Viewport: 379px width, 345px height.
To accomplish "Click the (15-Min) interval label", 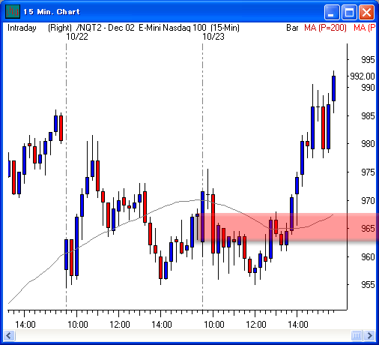I will [x=225, y=28].
